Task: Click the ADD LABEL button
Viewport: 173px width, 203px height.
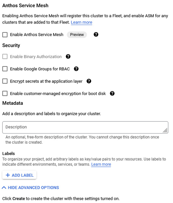Action: (19, 175)
